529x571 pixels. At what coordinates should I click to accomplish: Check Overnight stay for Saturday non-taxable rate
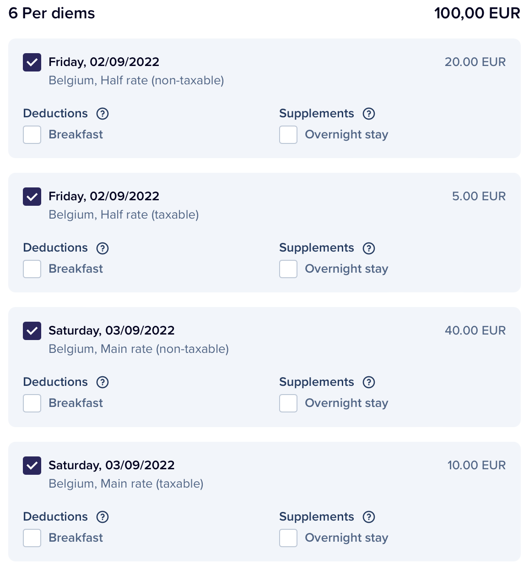coord(288,403)
